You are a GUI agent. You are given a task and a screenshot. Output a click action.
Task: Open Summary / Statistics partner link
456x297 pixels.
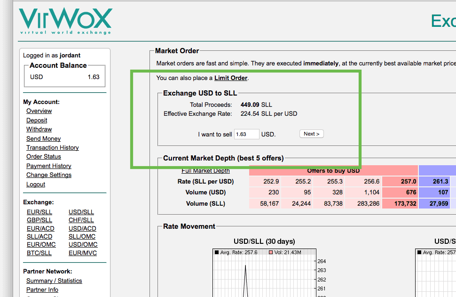pos(54,281)
